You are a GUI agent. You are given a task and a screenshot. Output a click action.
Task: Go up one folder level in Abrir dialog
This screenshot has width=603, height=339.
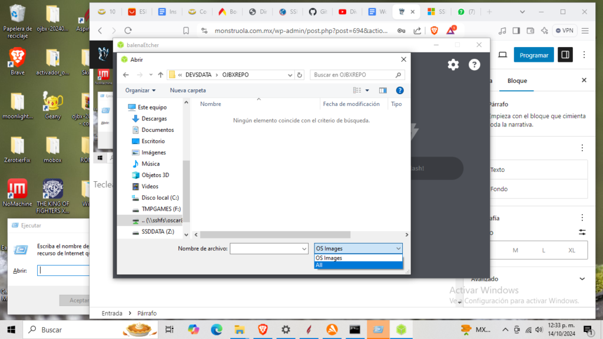pyautogui.click(x=160, y=75)
